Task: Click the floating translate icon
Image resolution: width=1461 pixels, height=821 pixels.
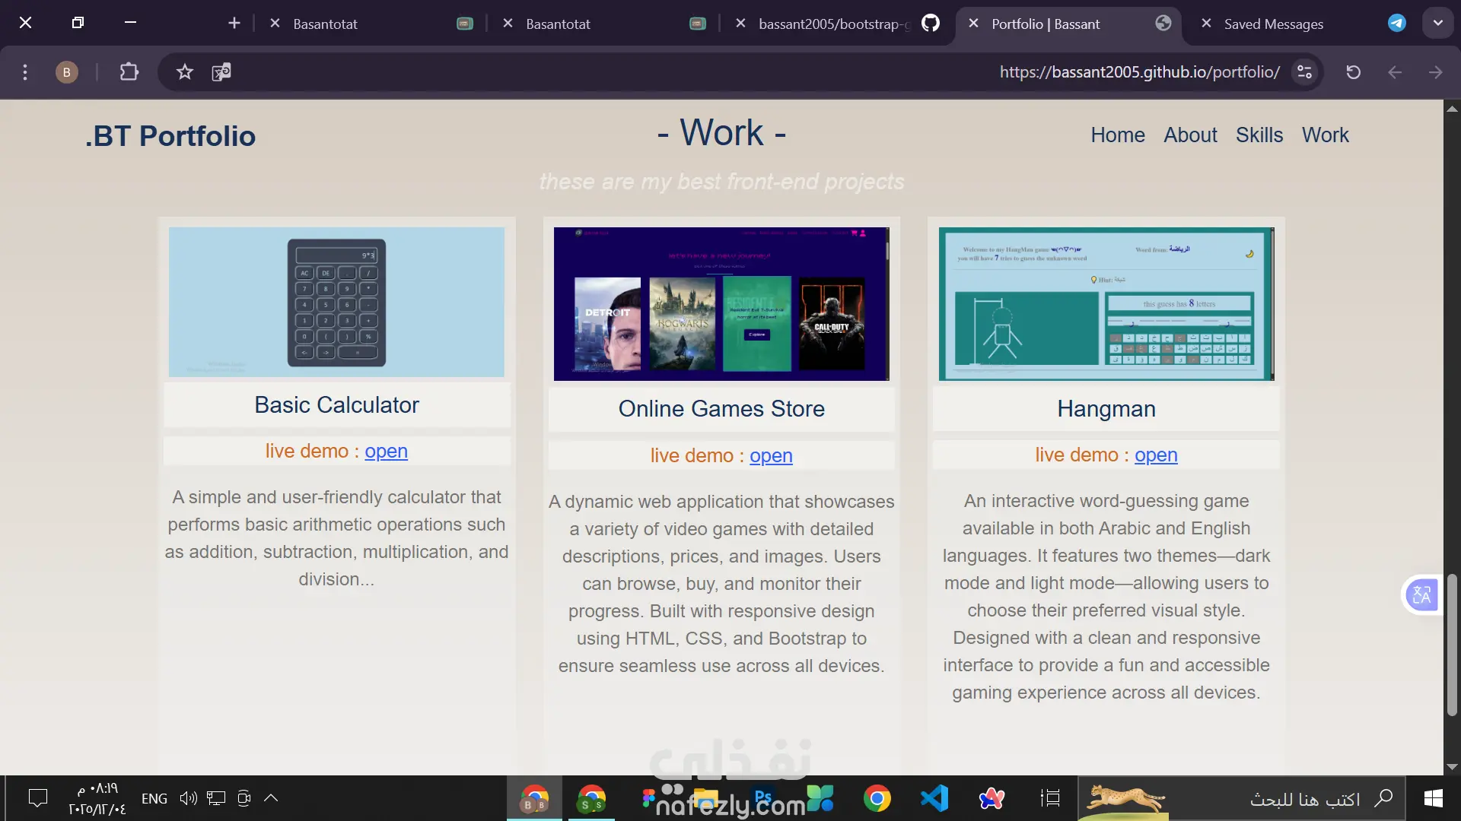Action: point(1421,594)
